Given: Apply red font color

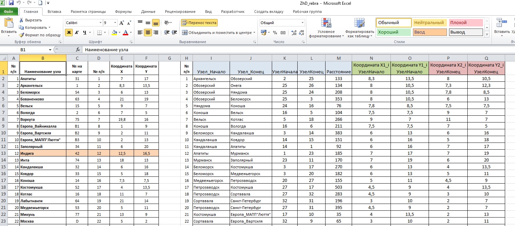Looking at the screenshot, I should coord(126,33).
